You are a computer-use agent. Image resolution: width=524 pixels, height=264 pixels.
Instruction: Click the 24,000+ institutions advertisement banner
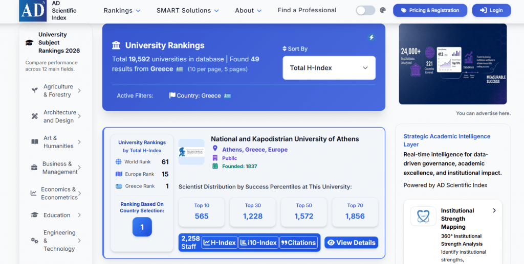pyautogui.click(x=453, y=64)
